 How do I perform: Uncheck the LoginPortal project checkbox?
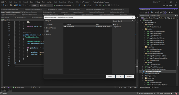pyautogui.click(x=65, y=26)
